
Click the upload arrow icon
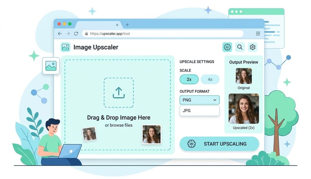click(119, 93)
